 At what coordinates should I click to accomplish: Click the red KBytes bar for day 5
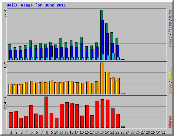(x=31, y=117)
